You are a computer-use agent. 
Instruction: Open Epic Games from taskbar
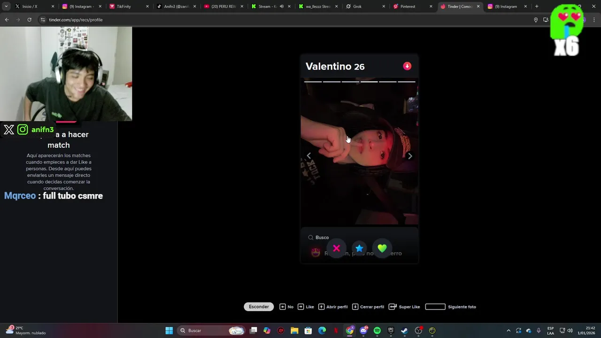pyautogui.click(x=391, y=330)
